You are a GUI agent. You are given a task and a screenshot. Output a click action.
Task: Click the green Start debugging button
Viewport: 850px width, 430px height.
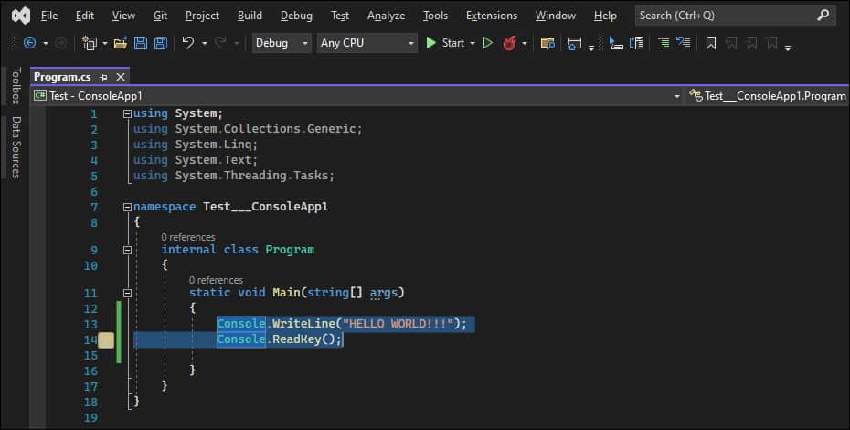[x=445, y=43]
